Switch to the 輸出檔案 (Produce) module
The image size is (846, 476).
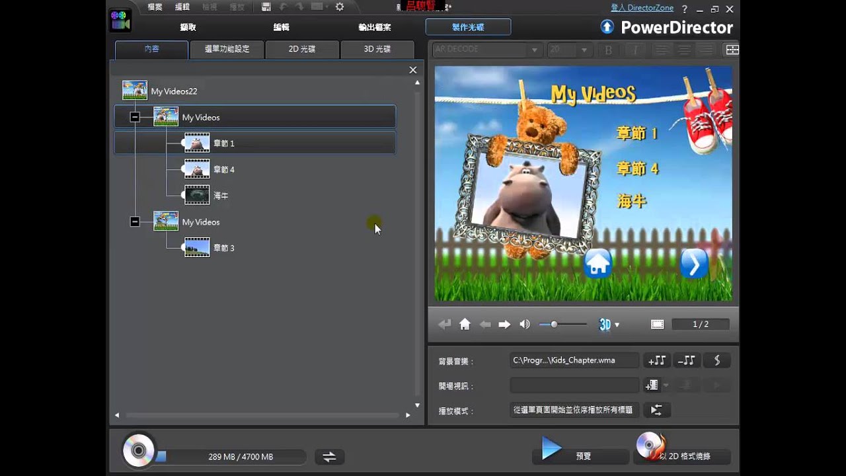[x=375, y=27]
